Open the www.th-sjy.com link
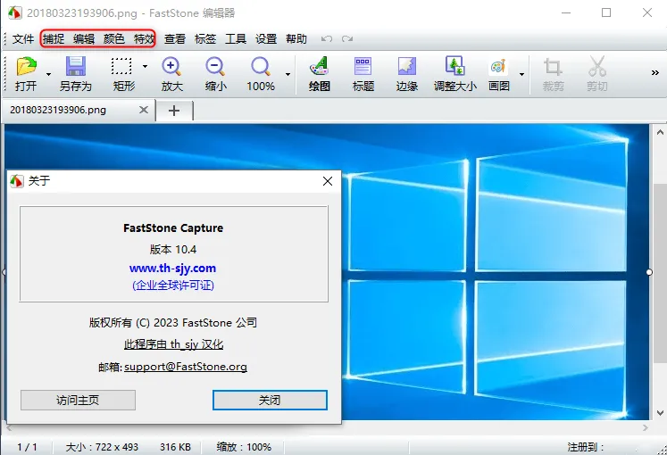Screen dimensions: 667x455 point(172,268)
